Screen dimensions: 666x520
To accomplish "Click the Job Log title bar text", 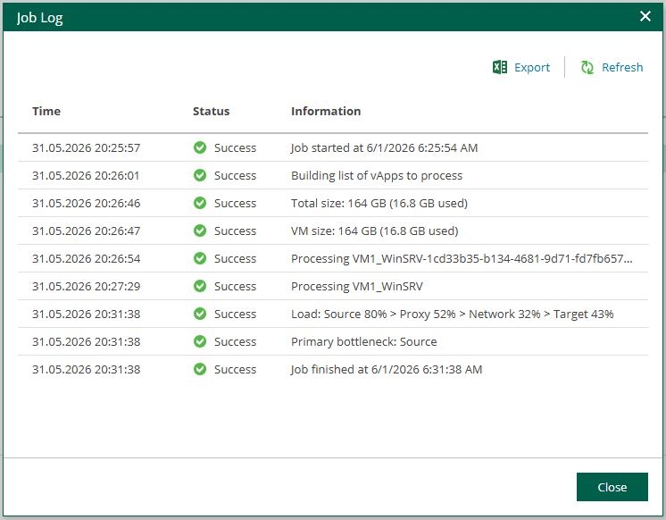I will pos(39,18).
